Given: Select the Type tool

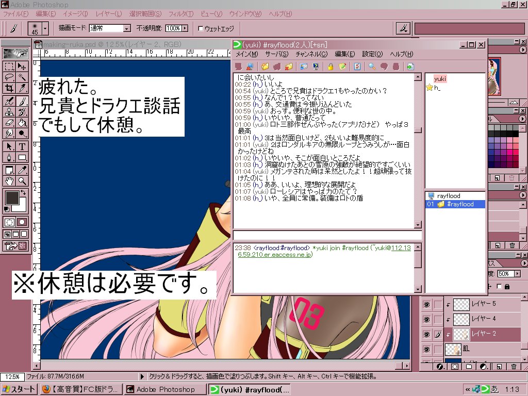Looking at the screenshot, I should point(22,146).
